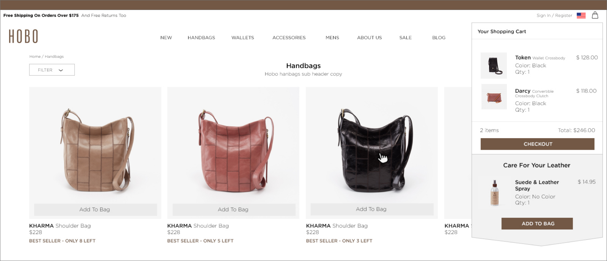
Task: Open the WALLETS menu
Action: 243,38
